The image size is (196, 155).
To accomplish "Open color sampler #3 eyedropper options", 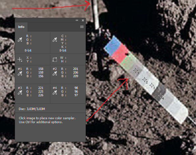I will (x=20, y=93).
